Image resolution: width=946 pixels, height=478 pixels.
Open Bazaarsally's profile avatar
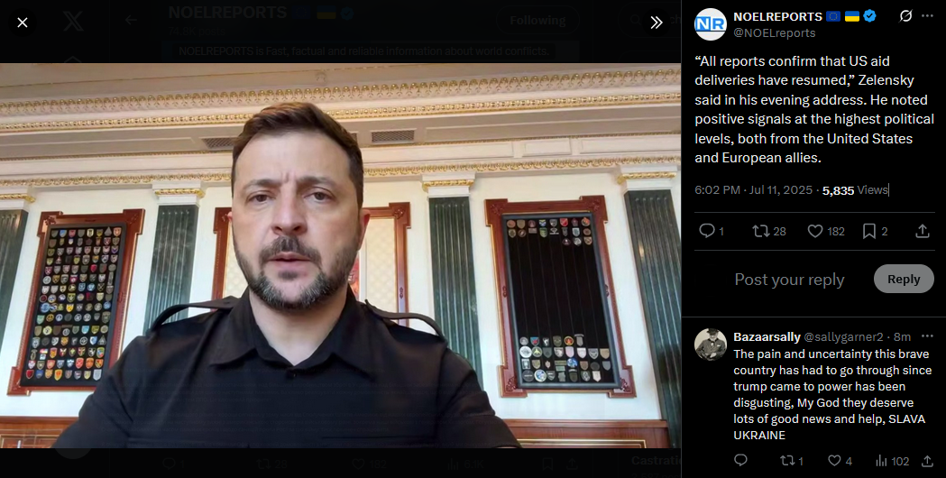coord(710,345)
